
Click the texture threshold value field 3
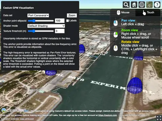pyautogui.click(x=60, y=31)
